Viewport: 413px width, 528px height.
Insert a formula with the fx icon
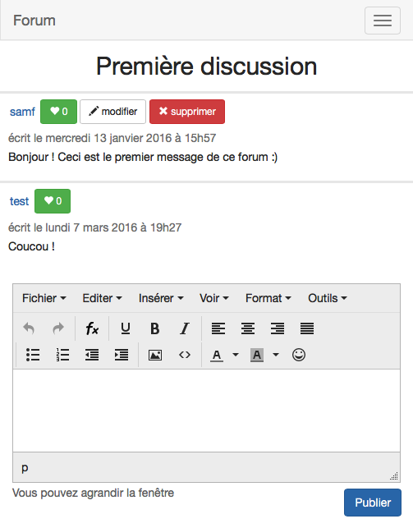pos(92,328)
